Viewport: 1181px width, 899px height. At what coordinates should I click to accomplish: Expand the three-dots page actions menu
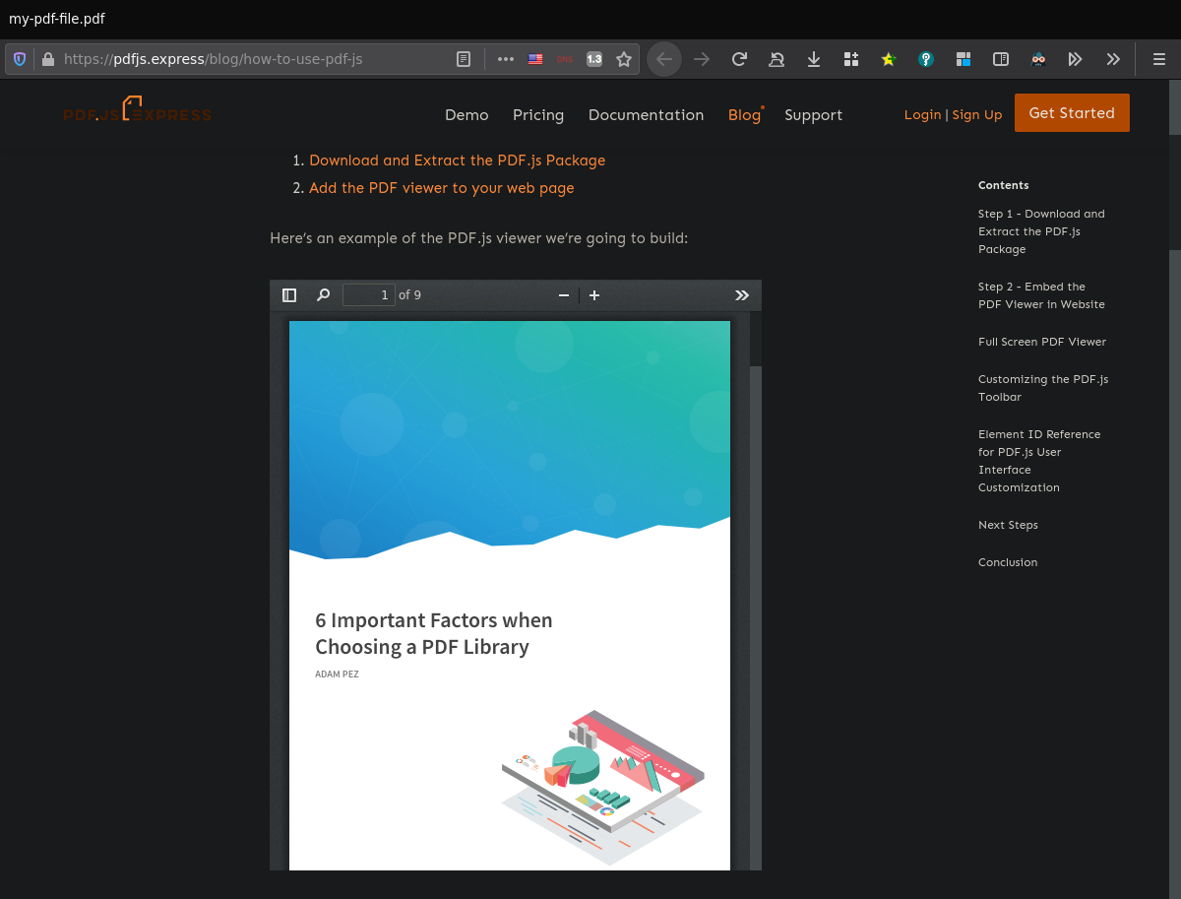(505, 59)
